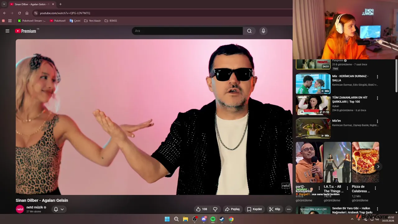Open more actions ellipsis below video
398x224 pixels.
click(x=289, y=209)
